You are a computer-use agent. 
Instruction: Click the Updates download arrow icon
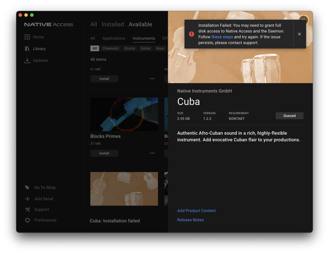click(x=27, y=60)
